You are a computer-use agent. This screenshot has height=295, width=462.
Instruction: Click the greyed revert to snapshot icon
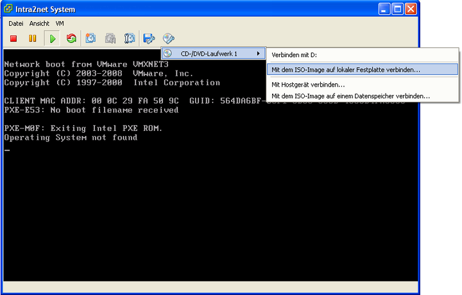tap(110, 38)
